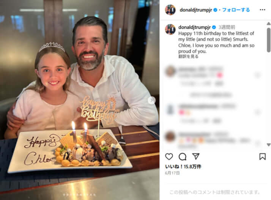Viewport: 271px width, 200px height.
Task: Click the comments scrollbar thumb
Action: [x=269, y=40]
